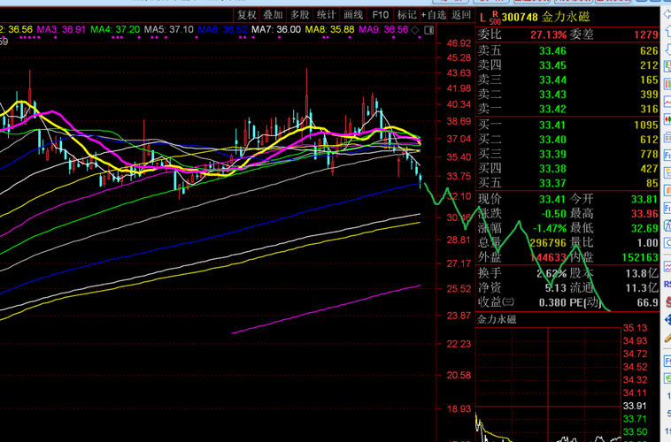
Task: Click the 买四 price 33.38
Action: click(552, 169)
